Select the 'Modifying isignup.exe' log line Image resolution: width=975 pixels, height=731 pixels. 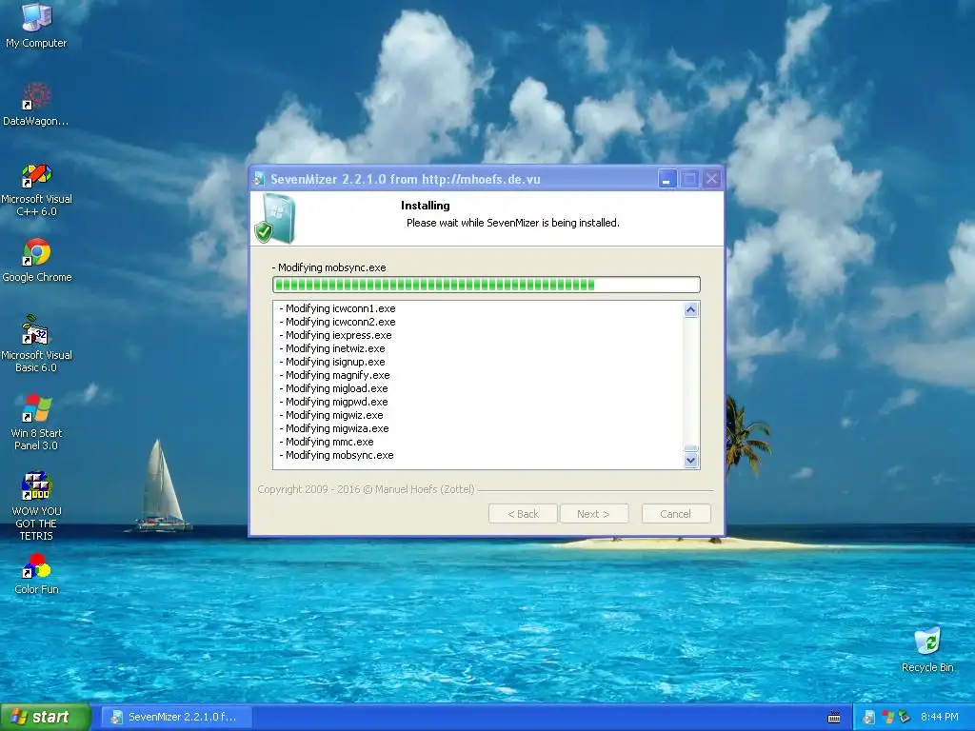pyautogui.click(x=332, y=362)
